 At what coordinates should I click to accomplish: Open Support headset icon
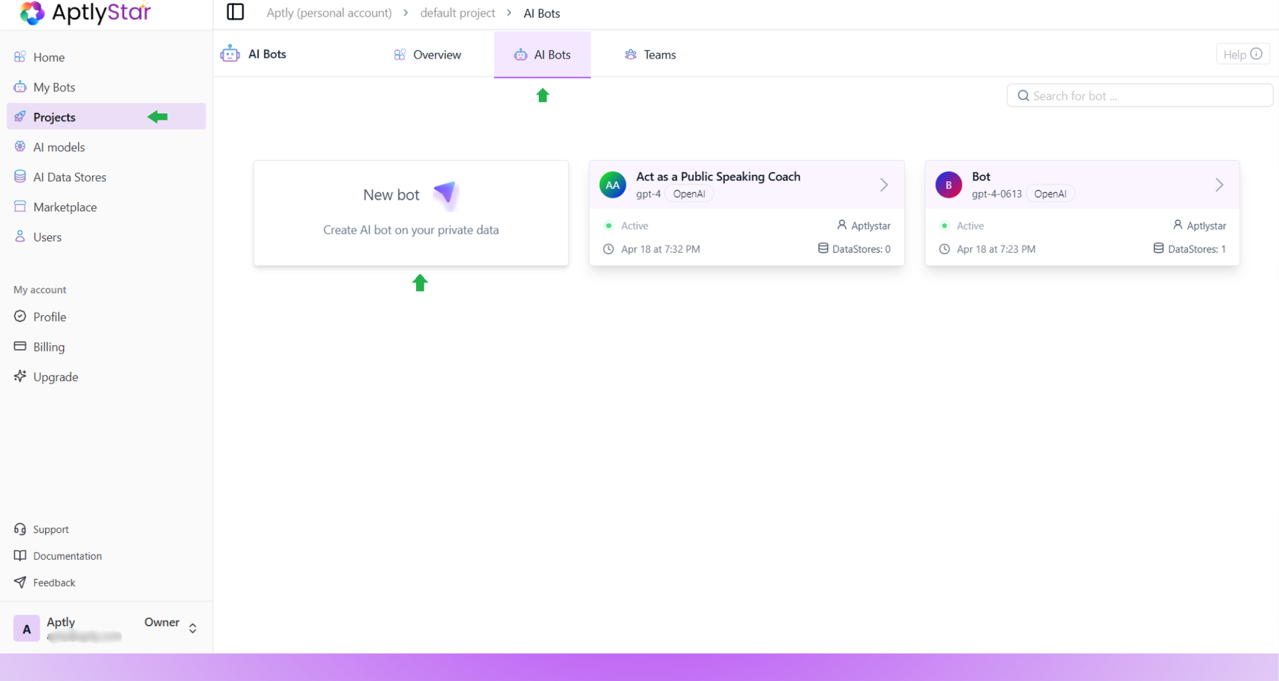click(x=20, y=529)
